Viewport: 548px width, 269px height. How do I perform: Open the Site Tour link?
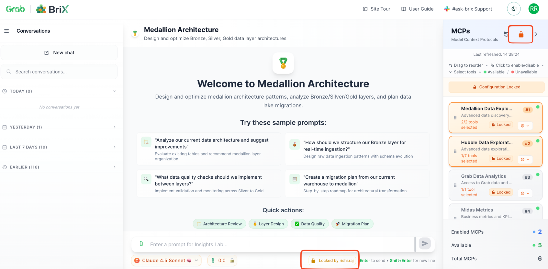pos(376,9)
